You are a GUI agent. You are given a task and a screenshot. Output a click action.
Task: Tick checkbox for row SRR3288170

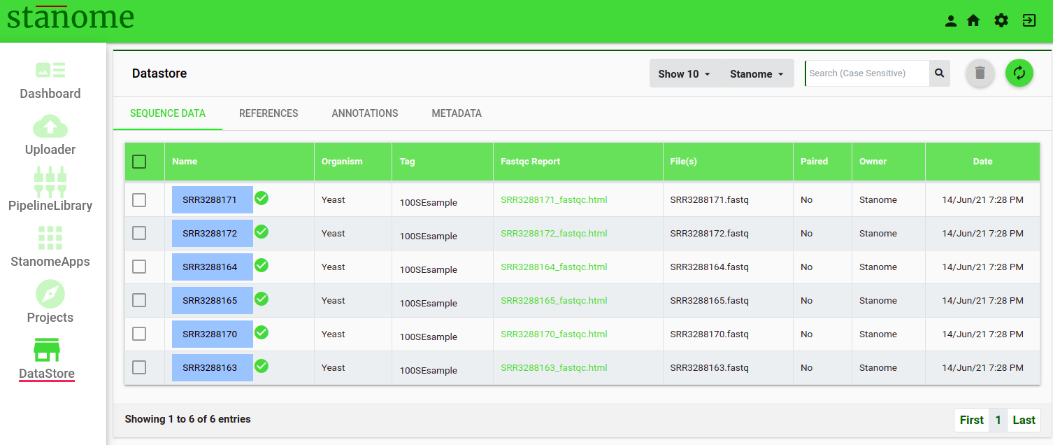point(139,334)
